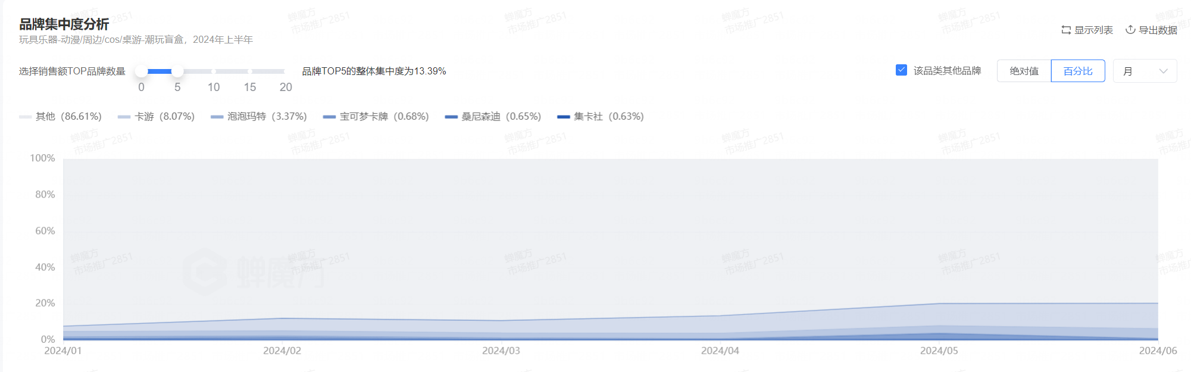Toggle the 泡泡玛特 legend color marker
1191x372 pixels.
click(217, 117)
